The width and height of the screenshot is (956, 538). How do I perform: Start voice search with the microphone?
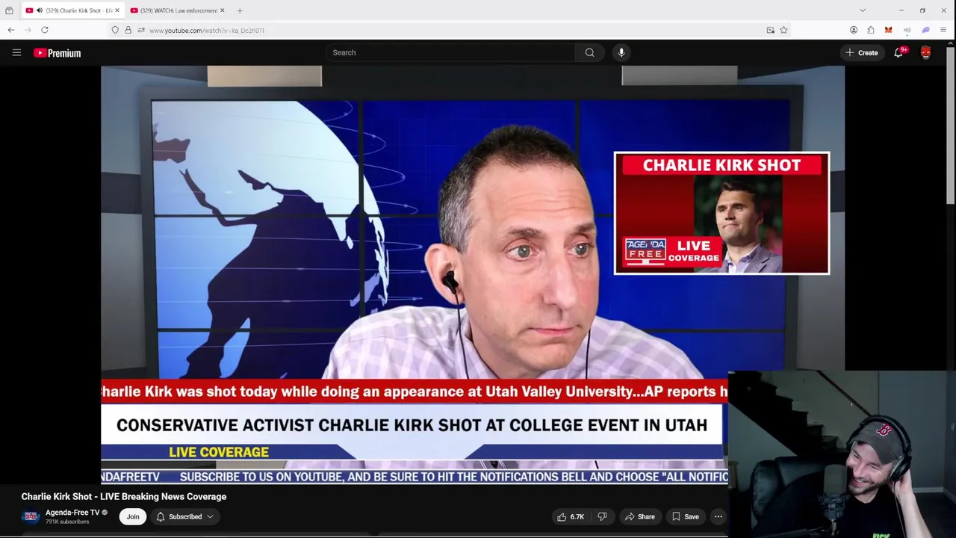621,52
